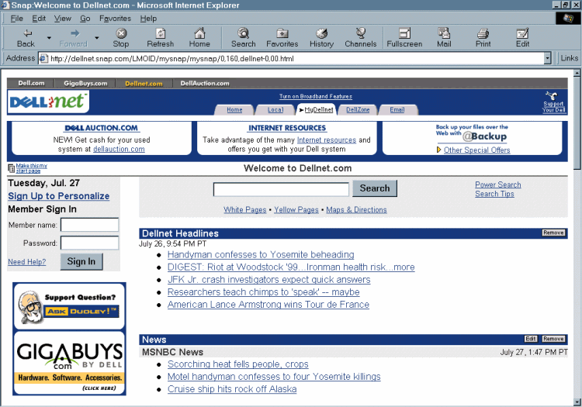
Task: Select the DellZone tab
Action: pyautogui.click(x=358, y=110)
